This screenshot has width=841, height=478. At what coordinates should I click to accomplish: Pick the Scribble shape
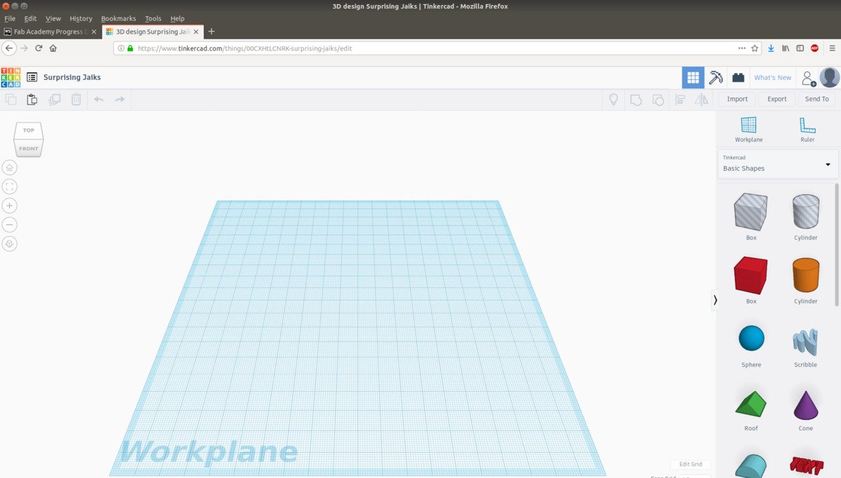click(805, 342)
